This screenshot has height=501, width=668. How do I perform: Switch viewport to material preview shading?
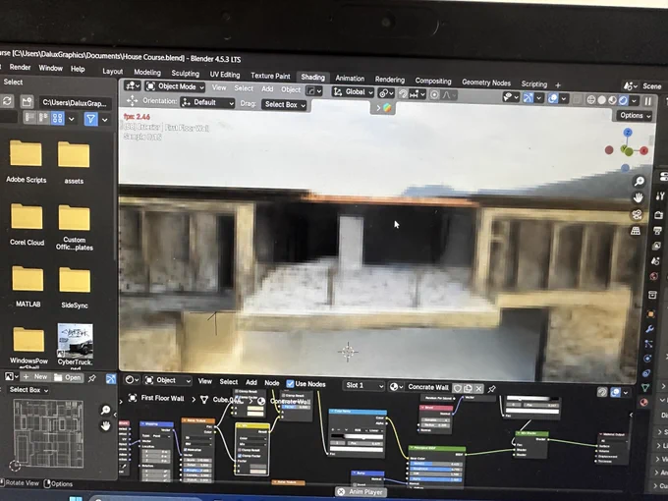coord(612,100)
